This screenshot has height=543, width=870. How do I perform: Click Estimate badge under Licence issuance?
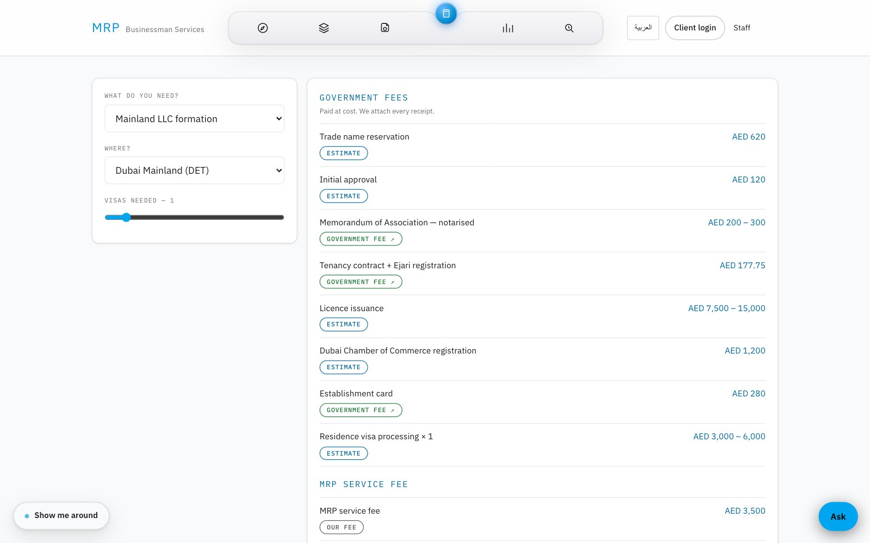pos(344,324)
